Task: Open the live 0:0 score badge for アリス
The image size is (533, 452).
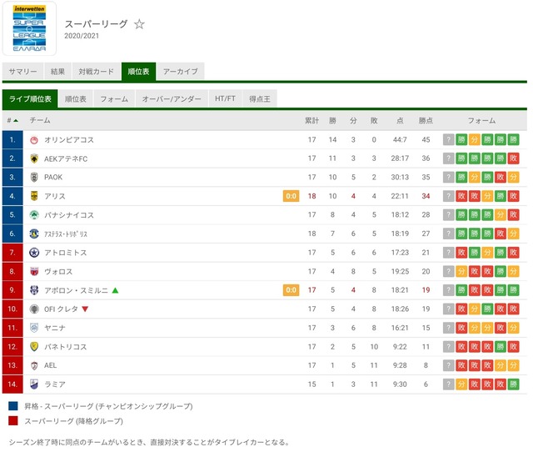Action: pyautogui.click(x=291, y=196)
